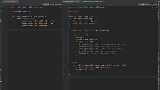
Task: Close the PasswordValidatorTestNormal.kt tab
Action: [x=103, y=1]
